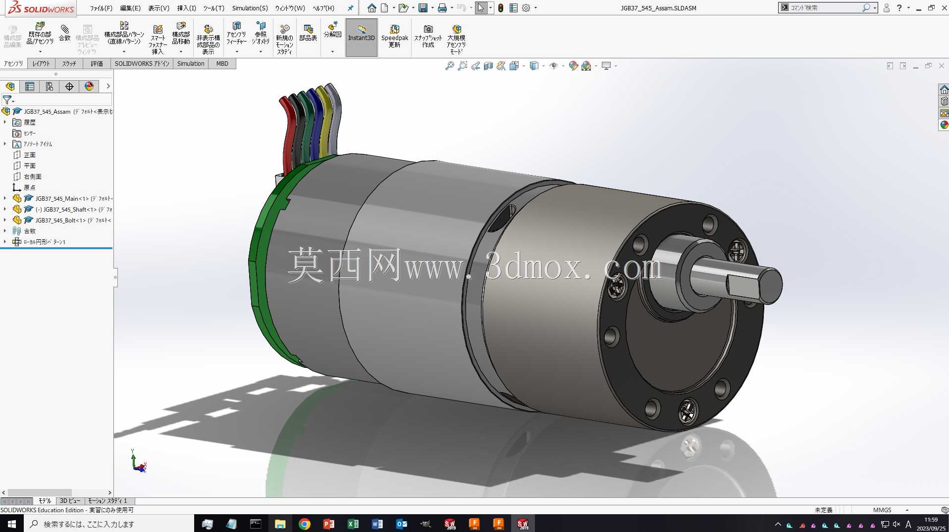
Task: Pin the SOLIDWORKS menu bar
Action: 351,8
